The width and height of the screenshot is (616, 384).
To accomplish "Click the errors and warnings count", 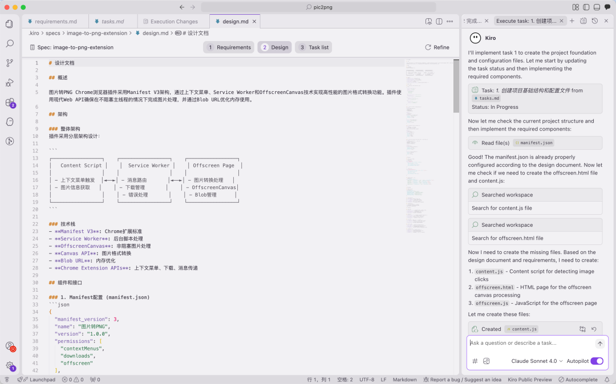I will [x=72, y=379].
